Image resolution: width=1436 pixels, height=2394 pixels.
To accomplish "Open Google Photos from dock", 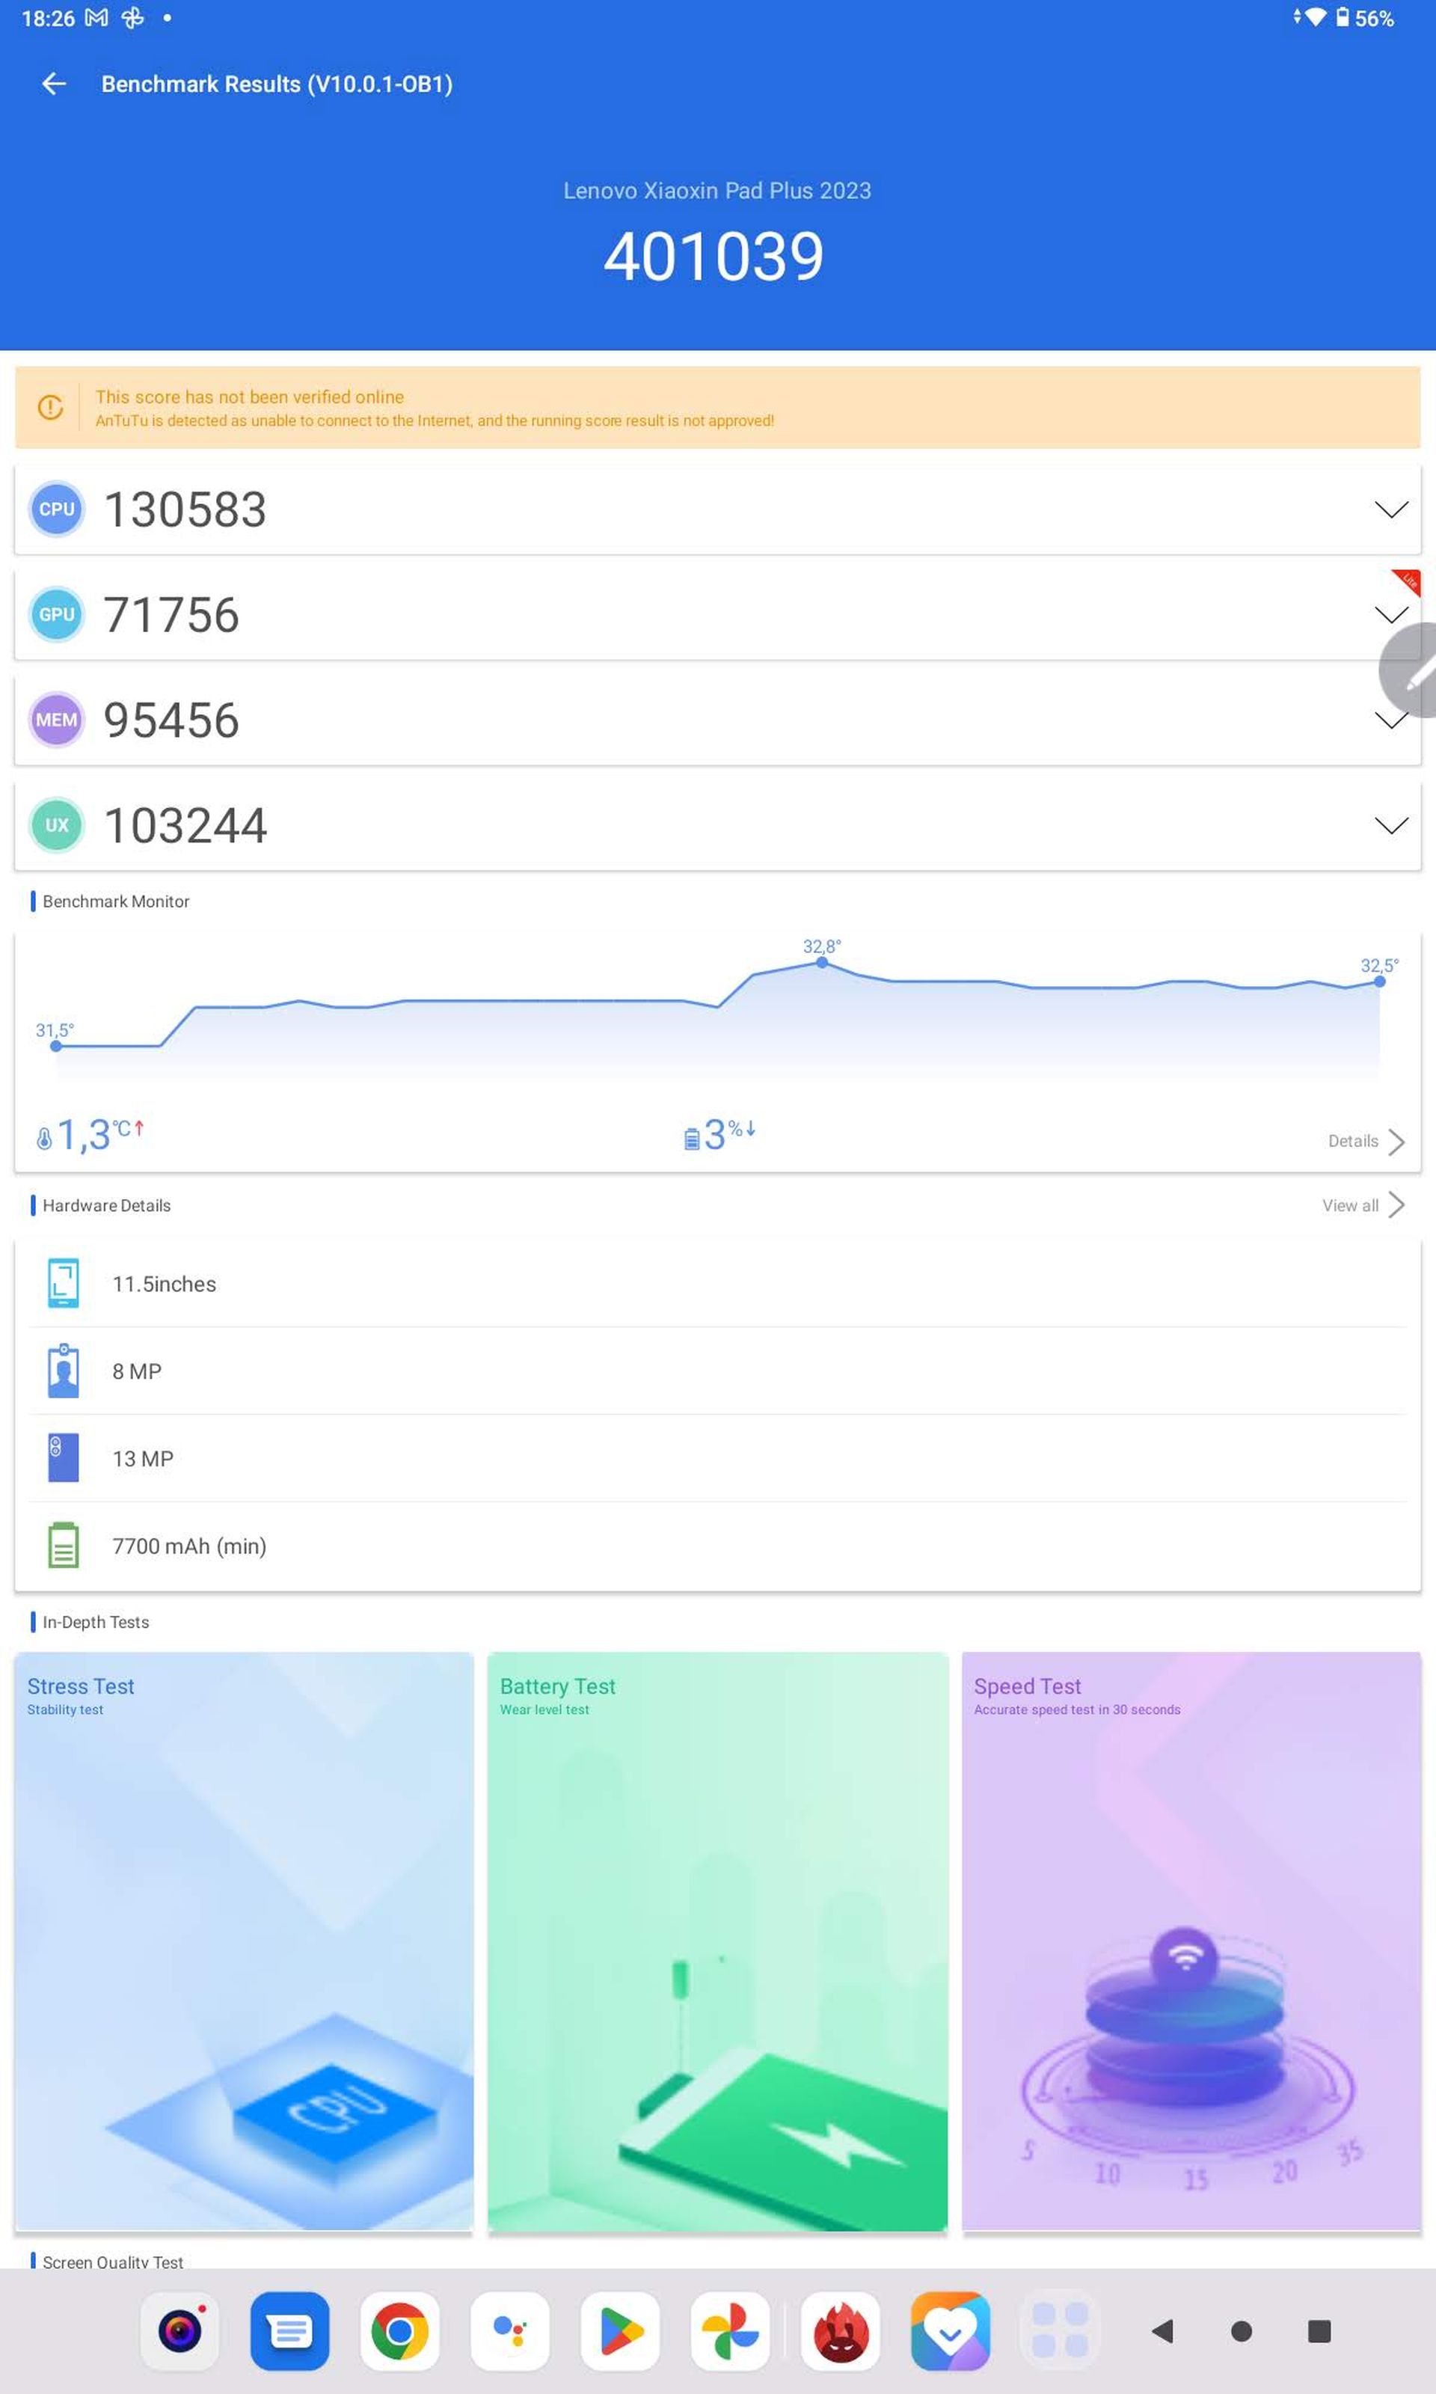I will click(x=731, y=2331).
